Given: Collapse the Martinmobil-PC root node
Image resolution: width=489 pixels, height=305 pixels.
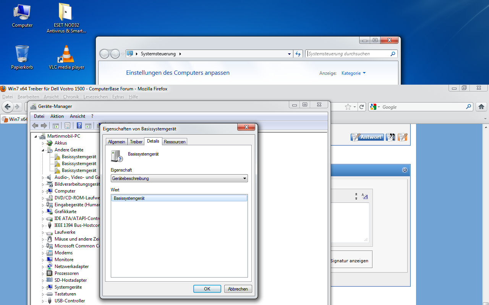Looking at the screenshot, I should [36, 136].
